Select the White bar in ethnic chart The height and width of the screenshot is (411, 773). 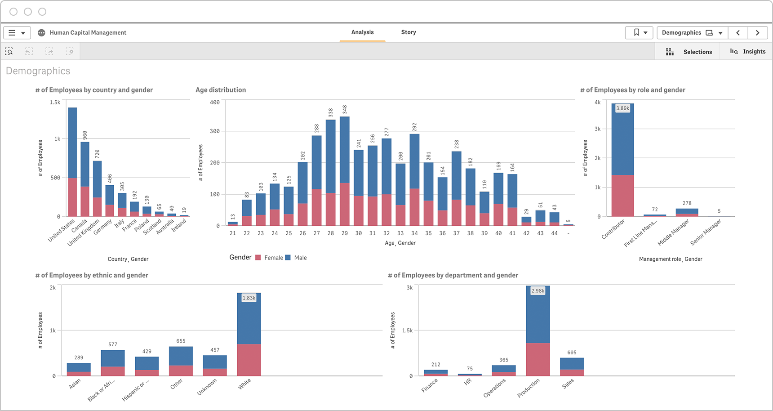point(249,334)
